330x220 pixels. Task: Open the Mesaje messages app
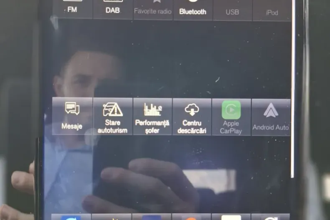(x=72, y=116)
